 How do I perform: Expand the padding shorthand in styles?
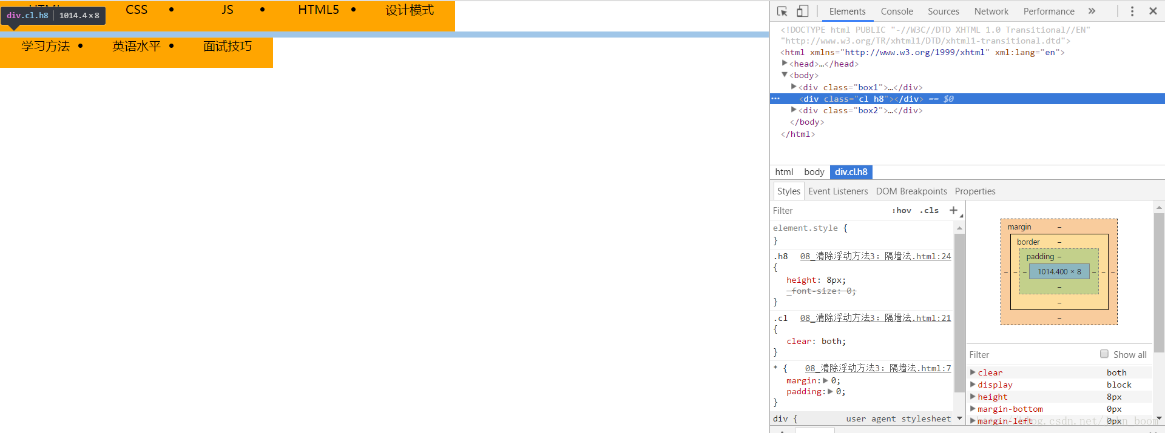tap(830, 391)
